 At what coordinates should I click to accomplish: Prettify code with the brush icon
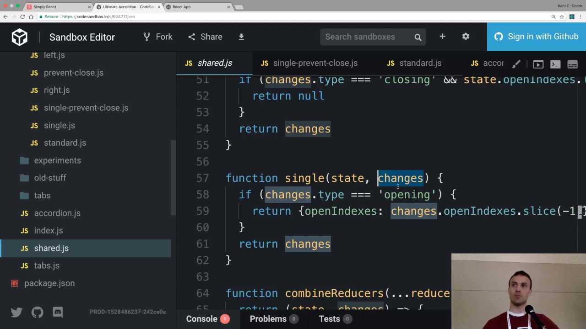coord(516,64)
